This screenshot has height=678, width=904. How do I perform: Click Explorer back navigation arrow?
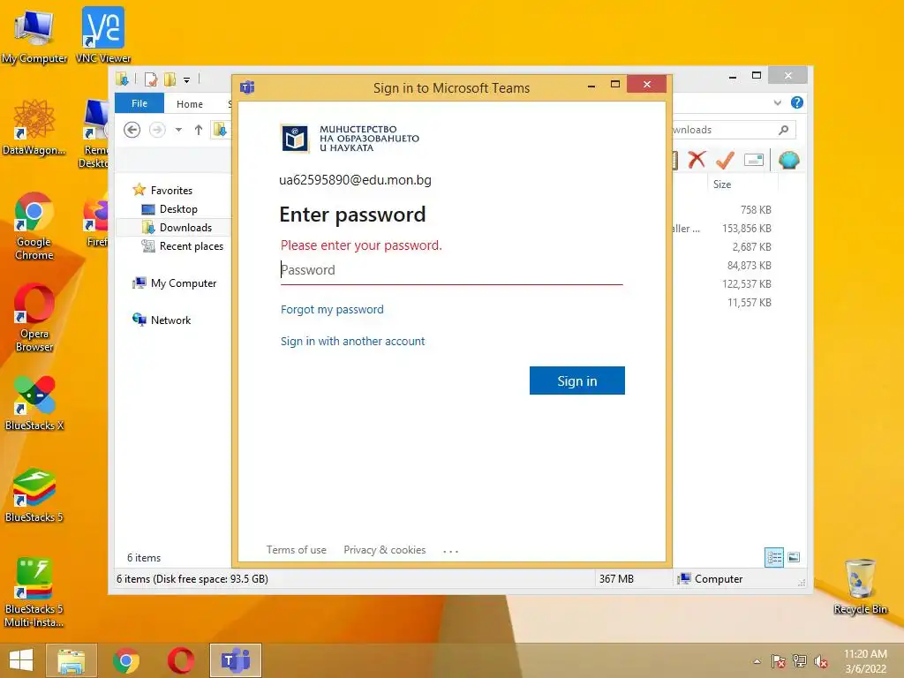point(132,130)
